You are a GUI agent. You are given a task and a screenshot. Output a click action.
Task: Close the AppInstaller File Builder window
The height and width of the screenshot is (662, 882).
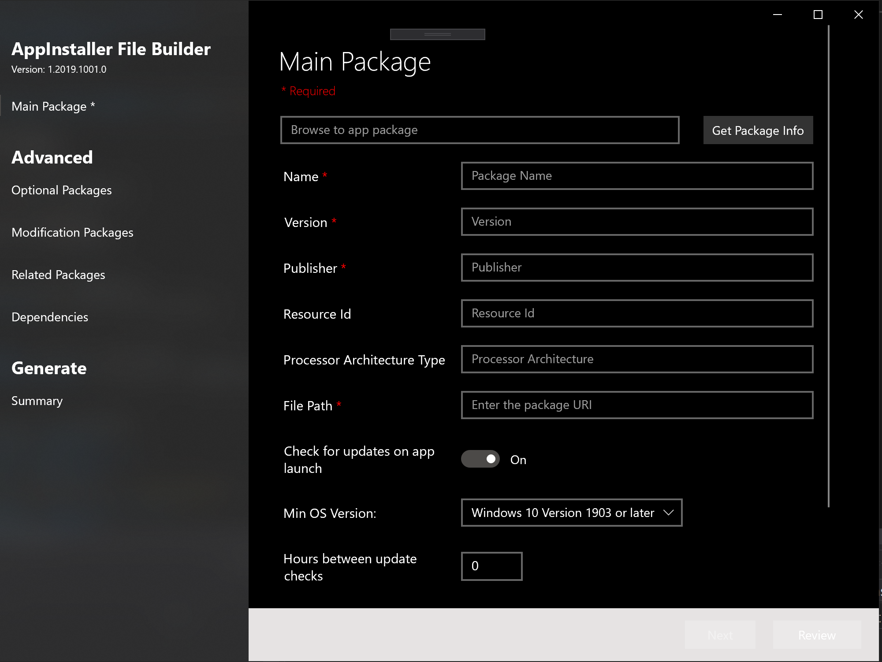point(858,15)
